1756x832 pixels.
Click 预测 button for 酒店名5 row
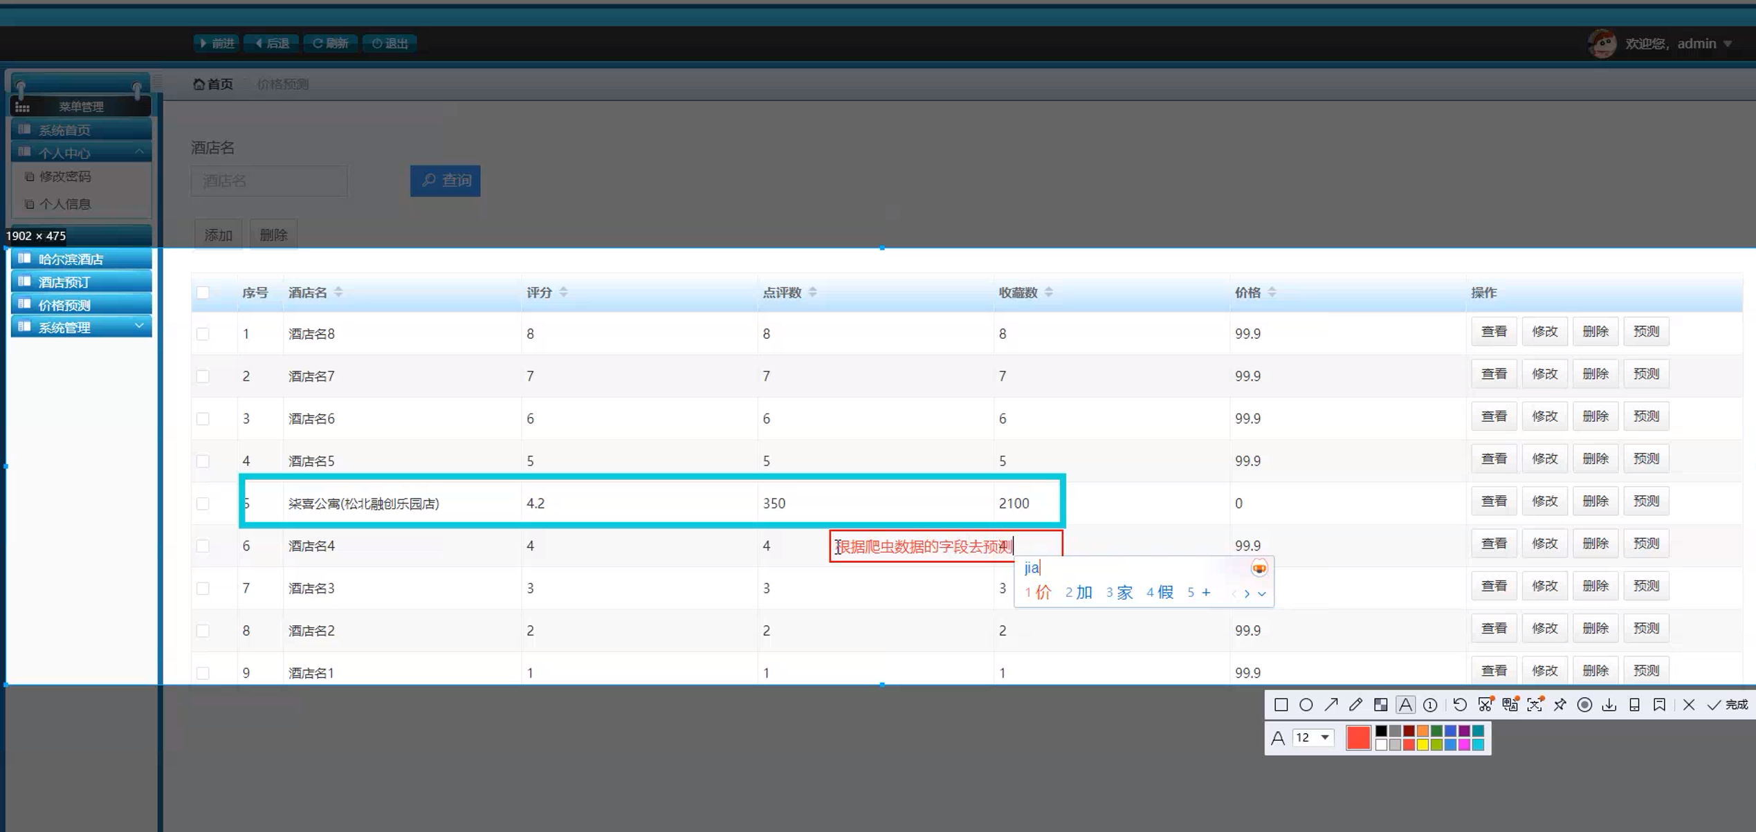tap(1645, 459)
